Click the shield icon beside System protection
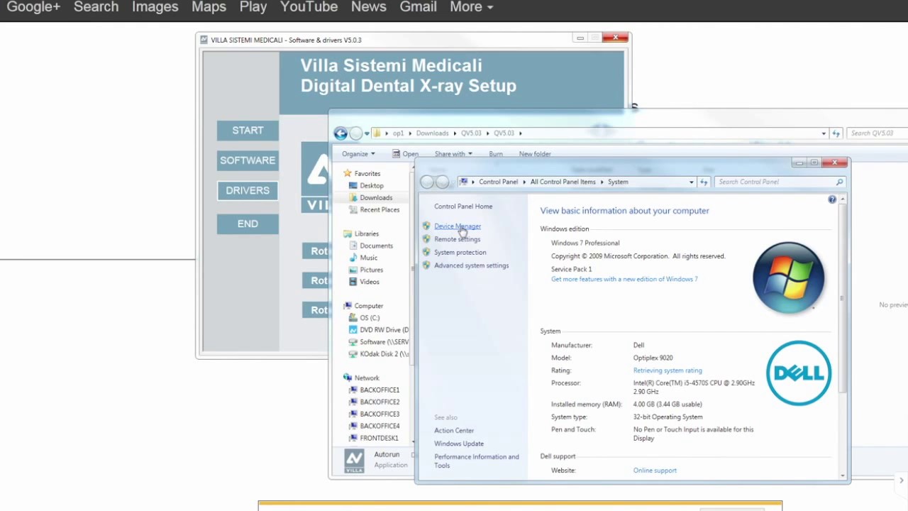908x511 pixels. click(426, 253)
